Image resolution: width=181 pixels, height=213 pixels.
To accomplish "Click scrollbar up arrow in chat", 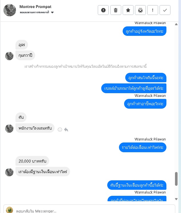I will click(176, 24).
